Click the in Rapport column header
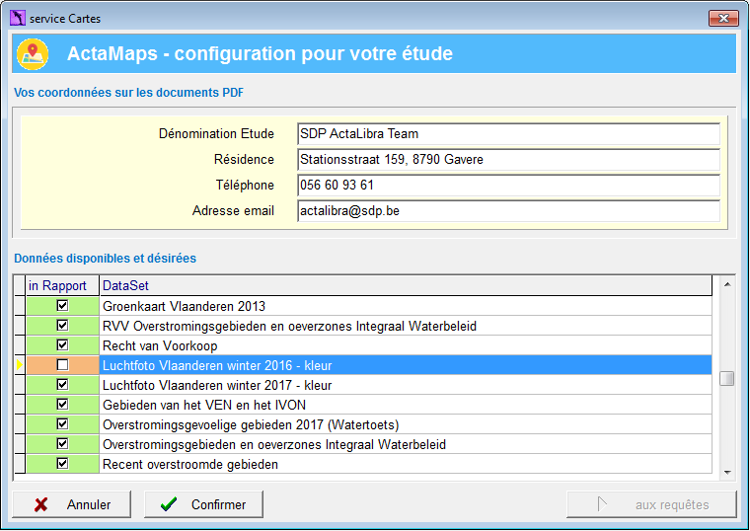Viewport: 750px width, 531px height. pos(62,285)
